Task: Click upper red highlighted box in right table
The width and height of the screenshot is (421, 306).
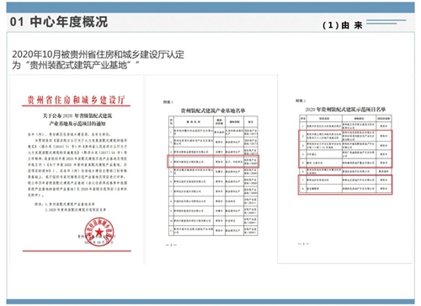Action: (x=345, y=148)
